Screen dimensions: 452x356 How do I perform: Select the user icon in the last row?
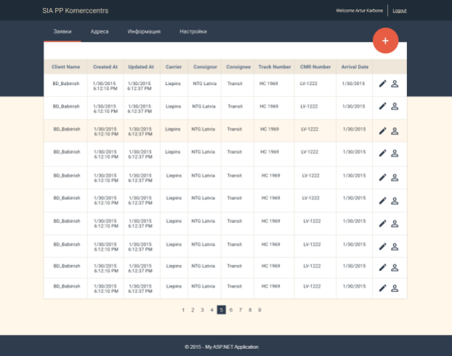point(395,288)
